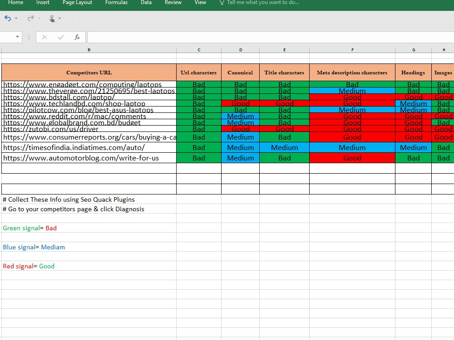Image resolution: width=454 pixels, height=340 pixels.
Task: Click the Redo arrow icon
Action: pos(30,19)
